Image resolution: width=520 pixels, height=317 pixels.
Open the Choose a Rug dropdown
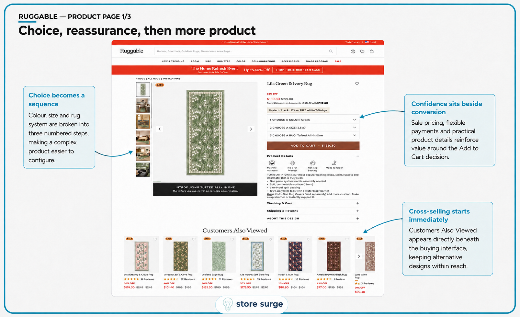point(313,135)
